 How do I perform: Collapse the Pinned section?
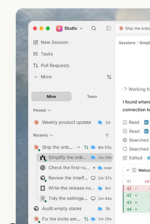[x=42, y=110]
